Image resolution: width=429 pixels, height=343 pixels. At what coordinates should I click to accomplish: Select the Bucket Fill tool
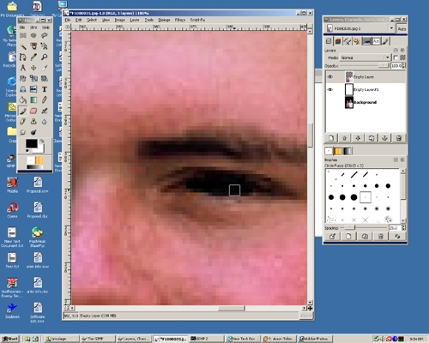pyautogui.click(x=23, y=100)
